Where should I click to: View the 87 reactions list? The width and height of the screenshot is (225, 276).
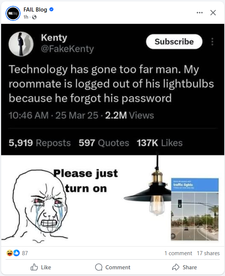[25, 253]
